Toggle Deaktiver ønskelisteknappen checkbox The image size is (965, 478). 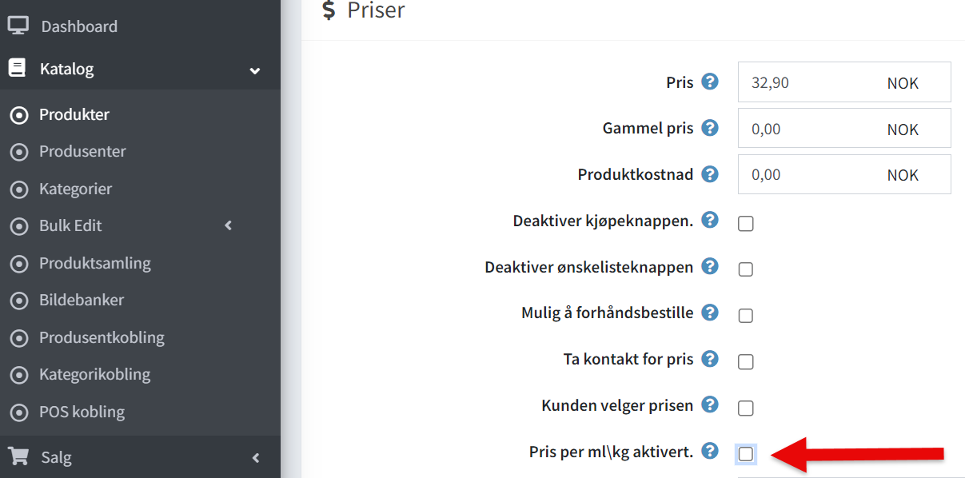tap(745, 269)
